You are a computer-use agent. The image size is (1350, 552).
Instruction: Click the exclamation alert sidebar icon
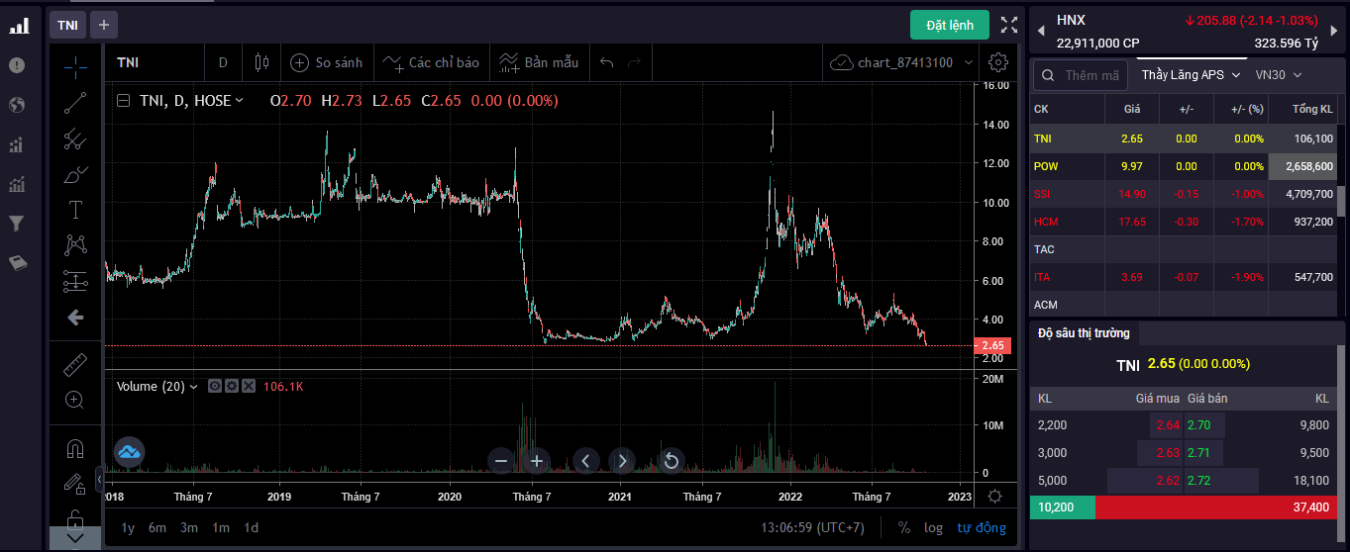(16, 65)
